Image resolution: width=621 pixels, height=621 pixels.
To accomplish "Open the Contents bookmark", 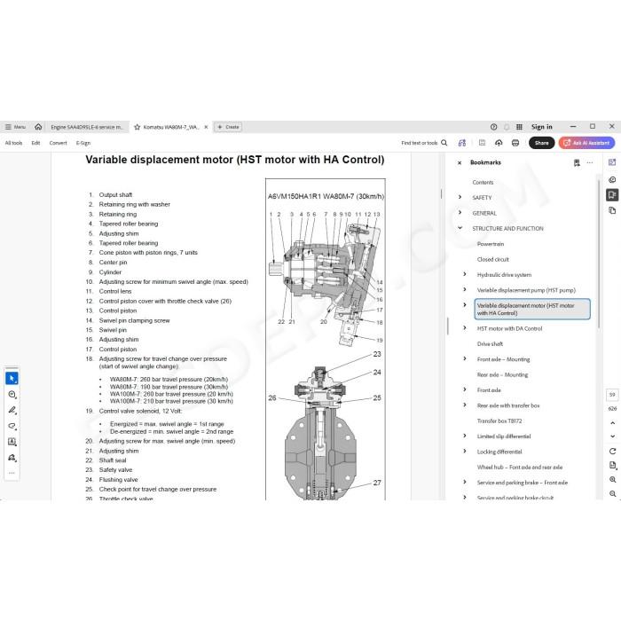I will click(x=483, y=182).
